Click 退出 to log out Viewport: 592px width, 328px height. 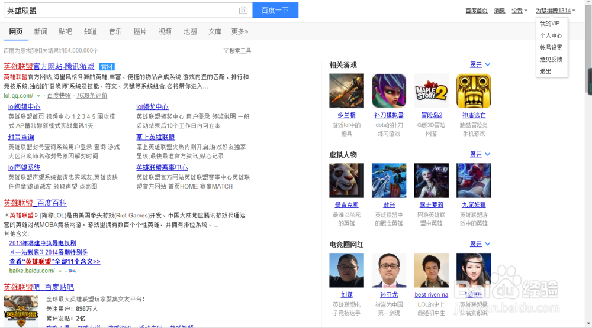click(x=546, y=72)
